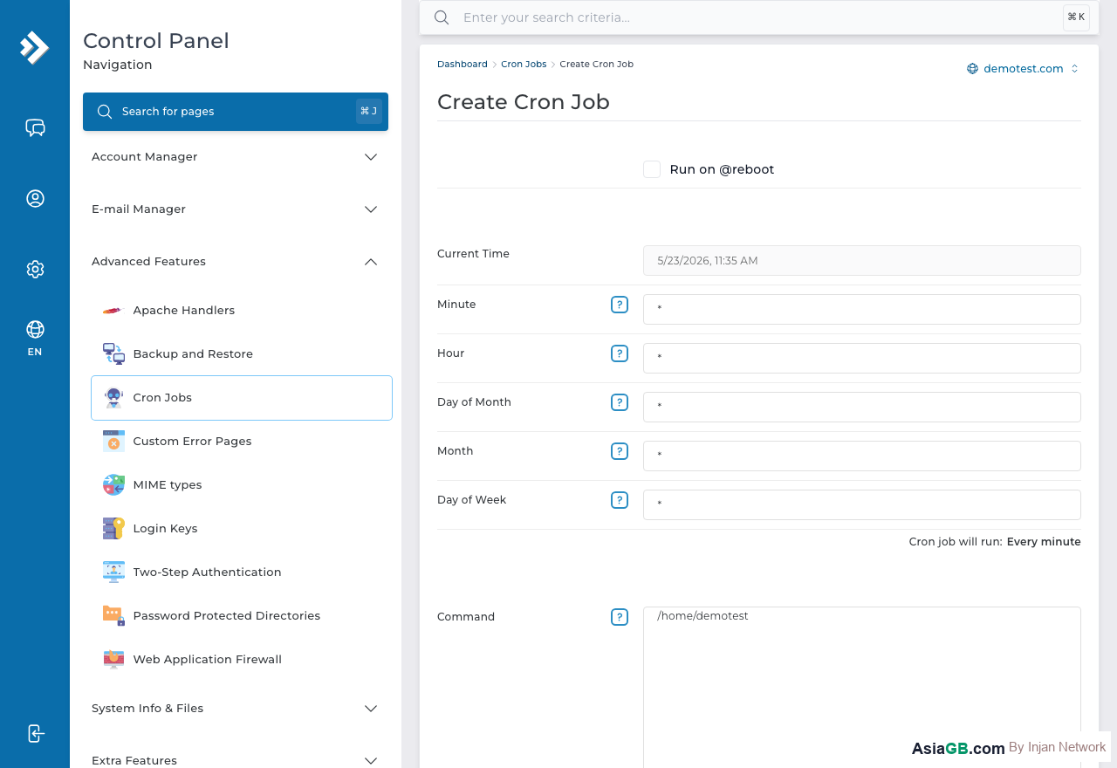This screenshot has height=768, width=1117.
Task: Click the magnifier in Search for pages
Action: pos(105,112)
